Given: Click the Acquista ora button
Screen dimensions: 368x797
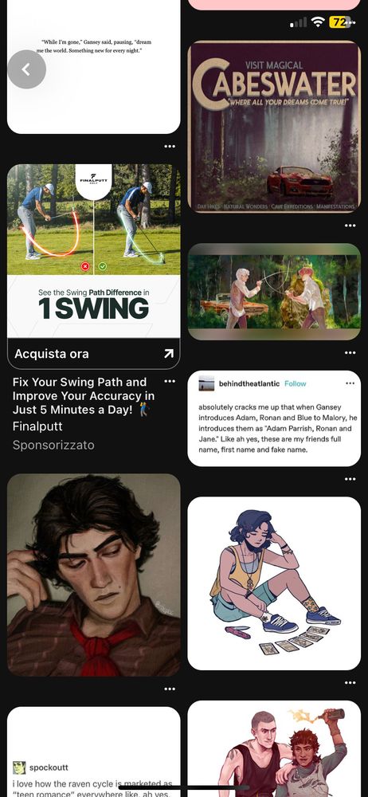Looking at the screenshot, I should coord(93,354).
